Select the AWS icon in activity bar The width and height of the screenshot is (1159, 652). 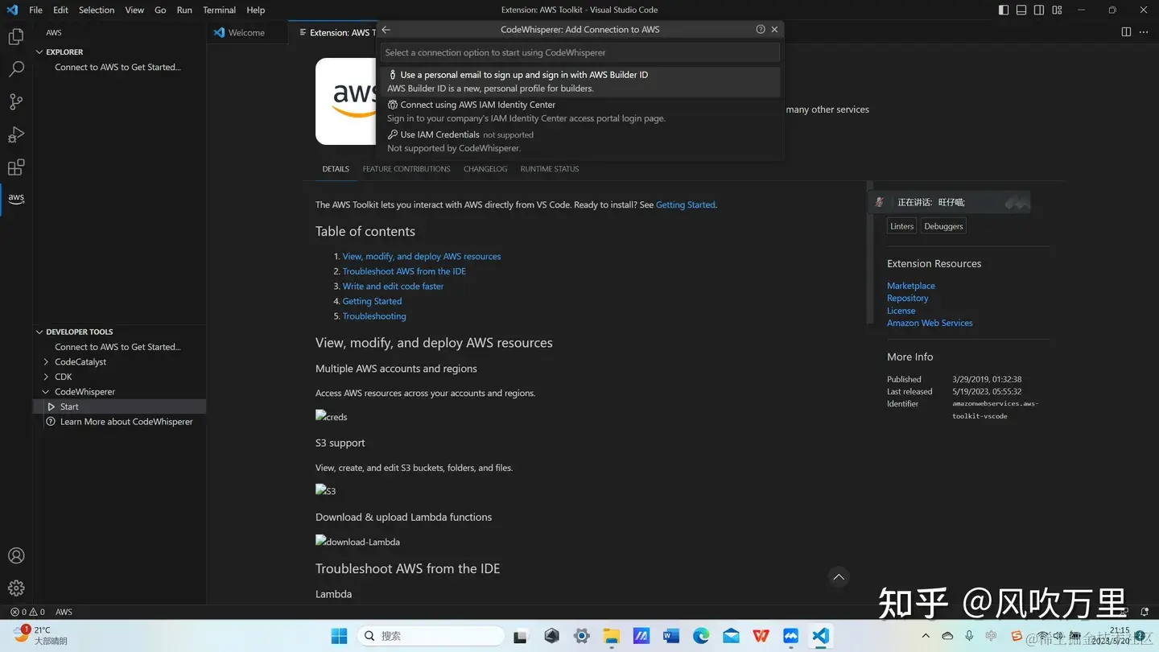point(16,198)
